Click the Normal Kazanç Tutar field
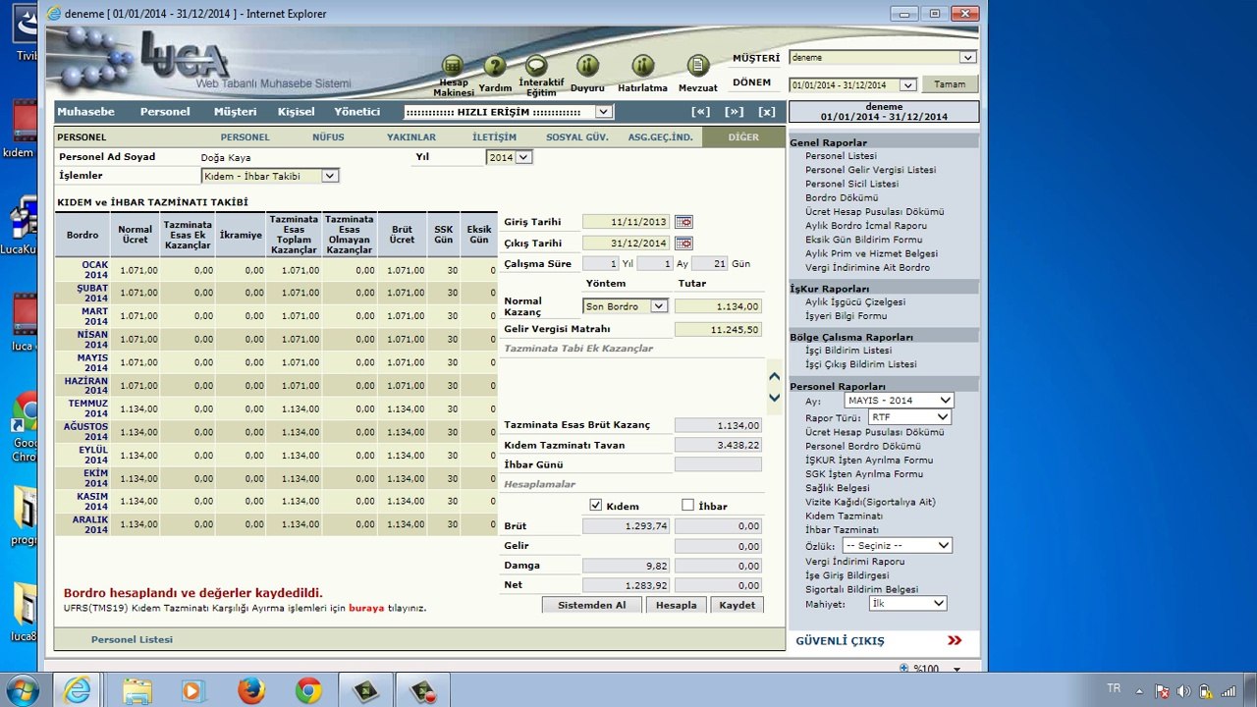The image size is (1257, 707). coord(718,306)
